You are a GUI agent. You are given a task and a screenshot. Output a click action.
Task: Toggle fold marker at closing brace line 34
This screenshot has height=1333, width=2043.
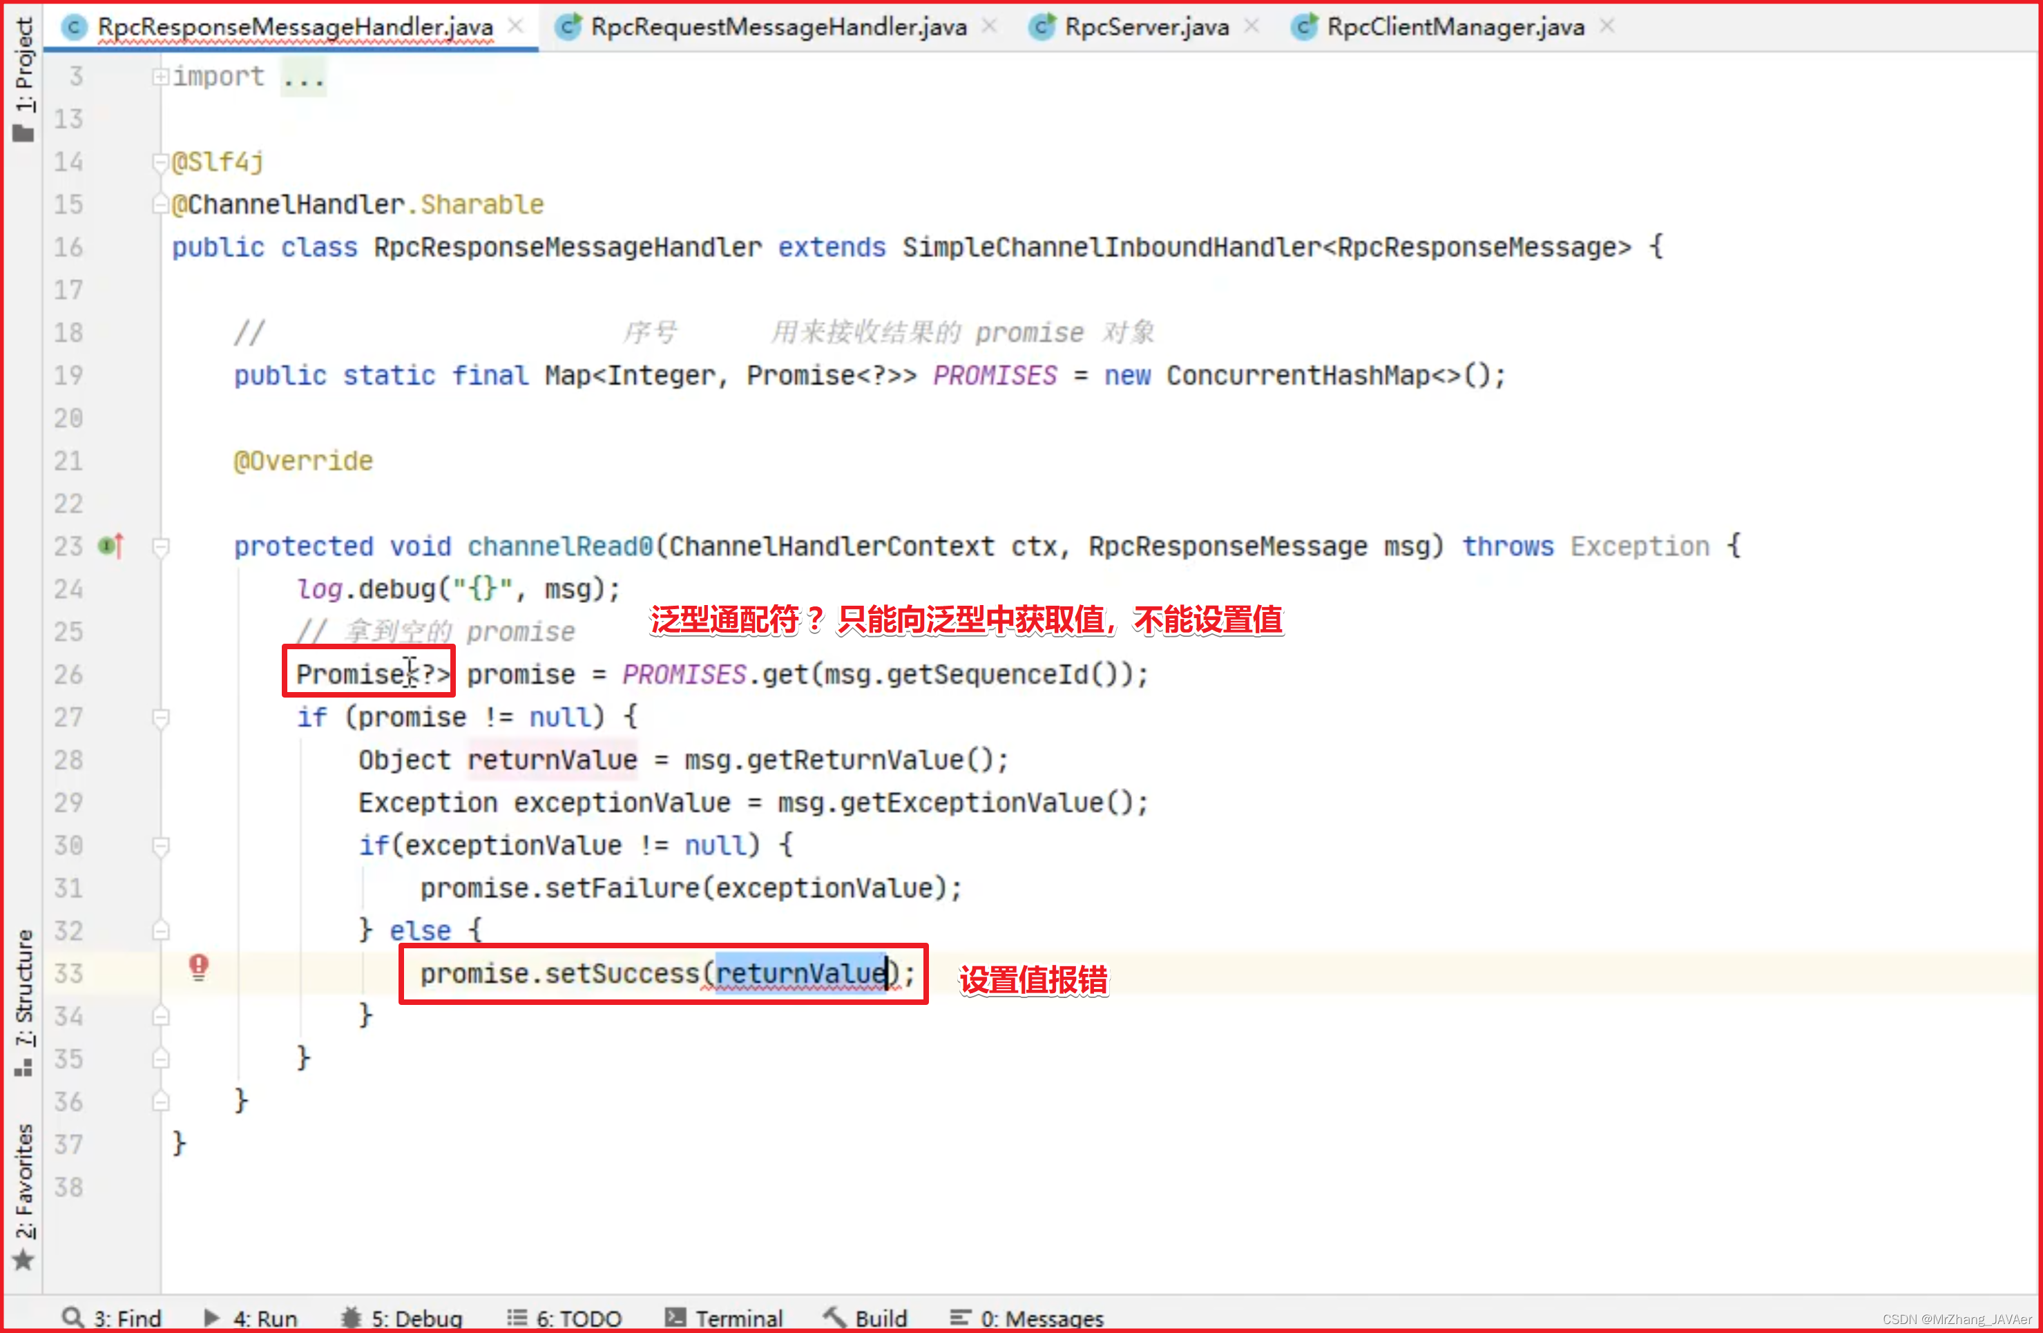[x=160, y=1016]
